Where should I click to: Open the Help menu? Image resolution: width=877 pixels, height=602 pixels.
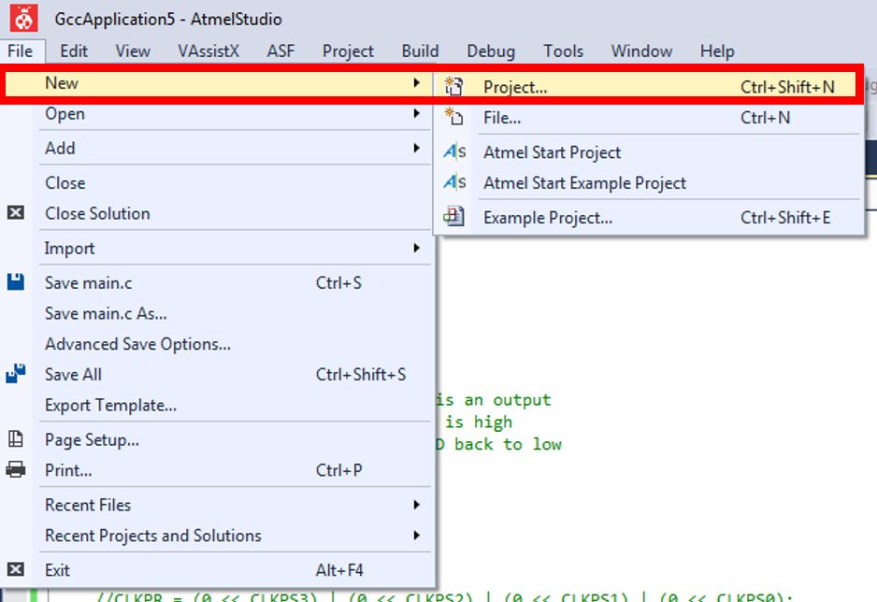(717, 50)
